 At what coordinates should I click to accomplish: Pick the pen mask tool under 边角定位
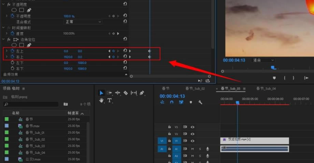tap(29, 45)
